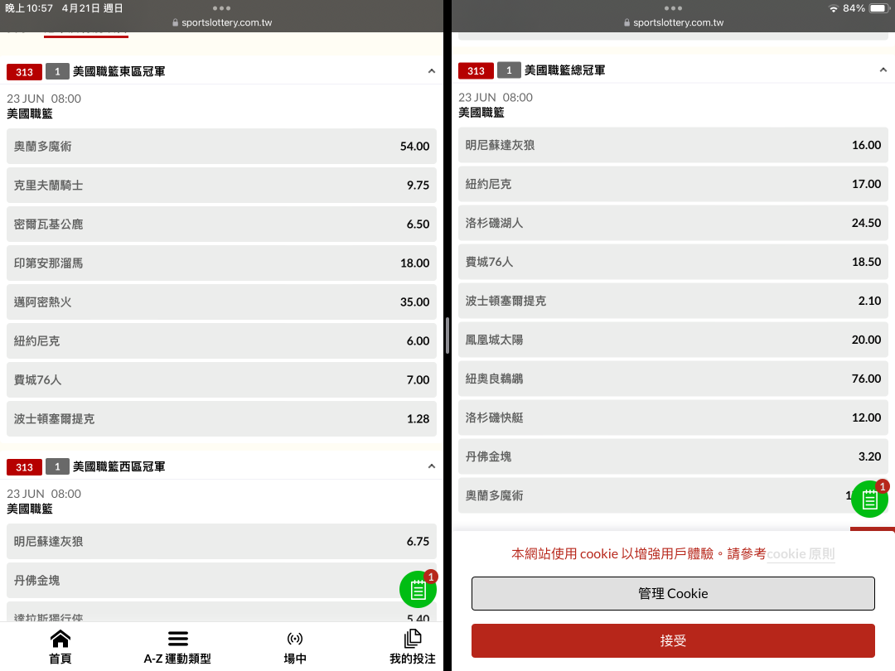
Task: Open green bet slip icon in right window
Action: [869, 499]
